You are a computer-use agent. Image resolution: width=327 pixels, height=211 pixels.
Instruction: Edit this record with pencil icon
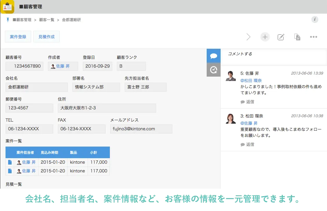(x=280, y=37)
